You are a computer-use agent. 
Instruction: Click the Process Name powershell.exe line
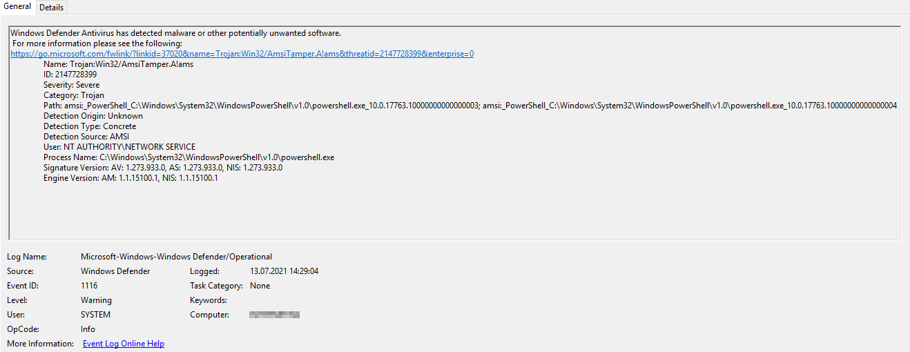pyautogui.click(x=188, y=157)
